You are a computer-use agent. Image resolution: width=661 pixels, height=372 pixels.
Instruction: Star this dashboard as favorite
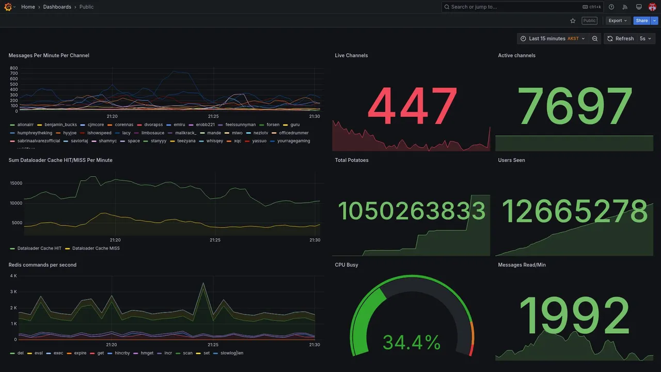(x=573, y=21)
